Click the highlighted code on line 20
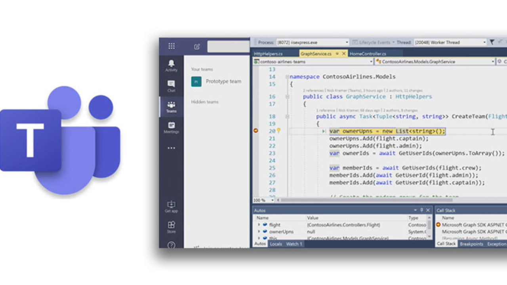This screenshot has height=285, width=507. 387,131
